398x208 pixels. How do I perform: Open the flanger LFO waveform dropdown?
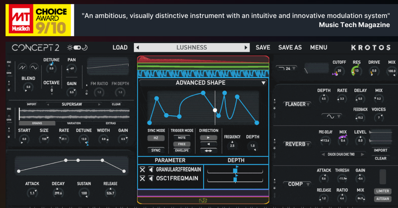tap(332, 116)
